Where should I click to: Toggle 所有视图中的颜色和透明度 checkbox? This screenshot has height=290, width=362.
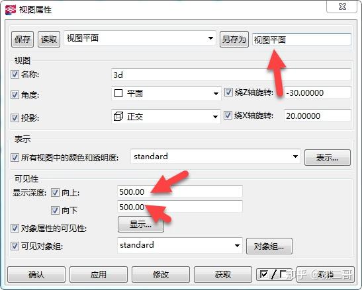tap(15, 158)
